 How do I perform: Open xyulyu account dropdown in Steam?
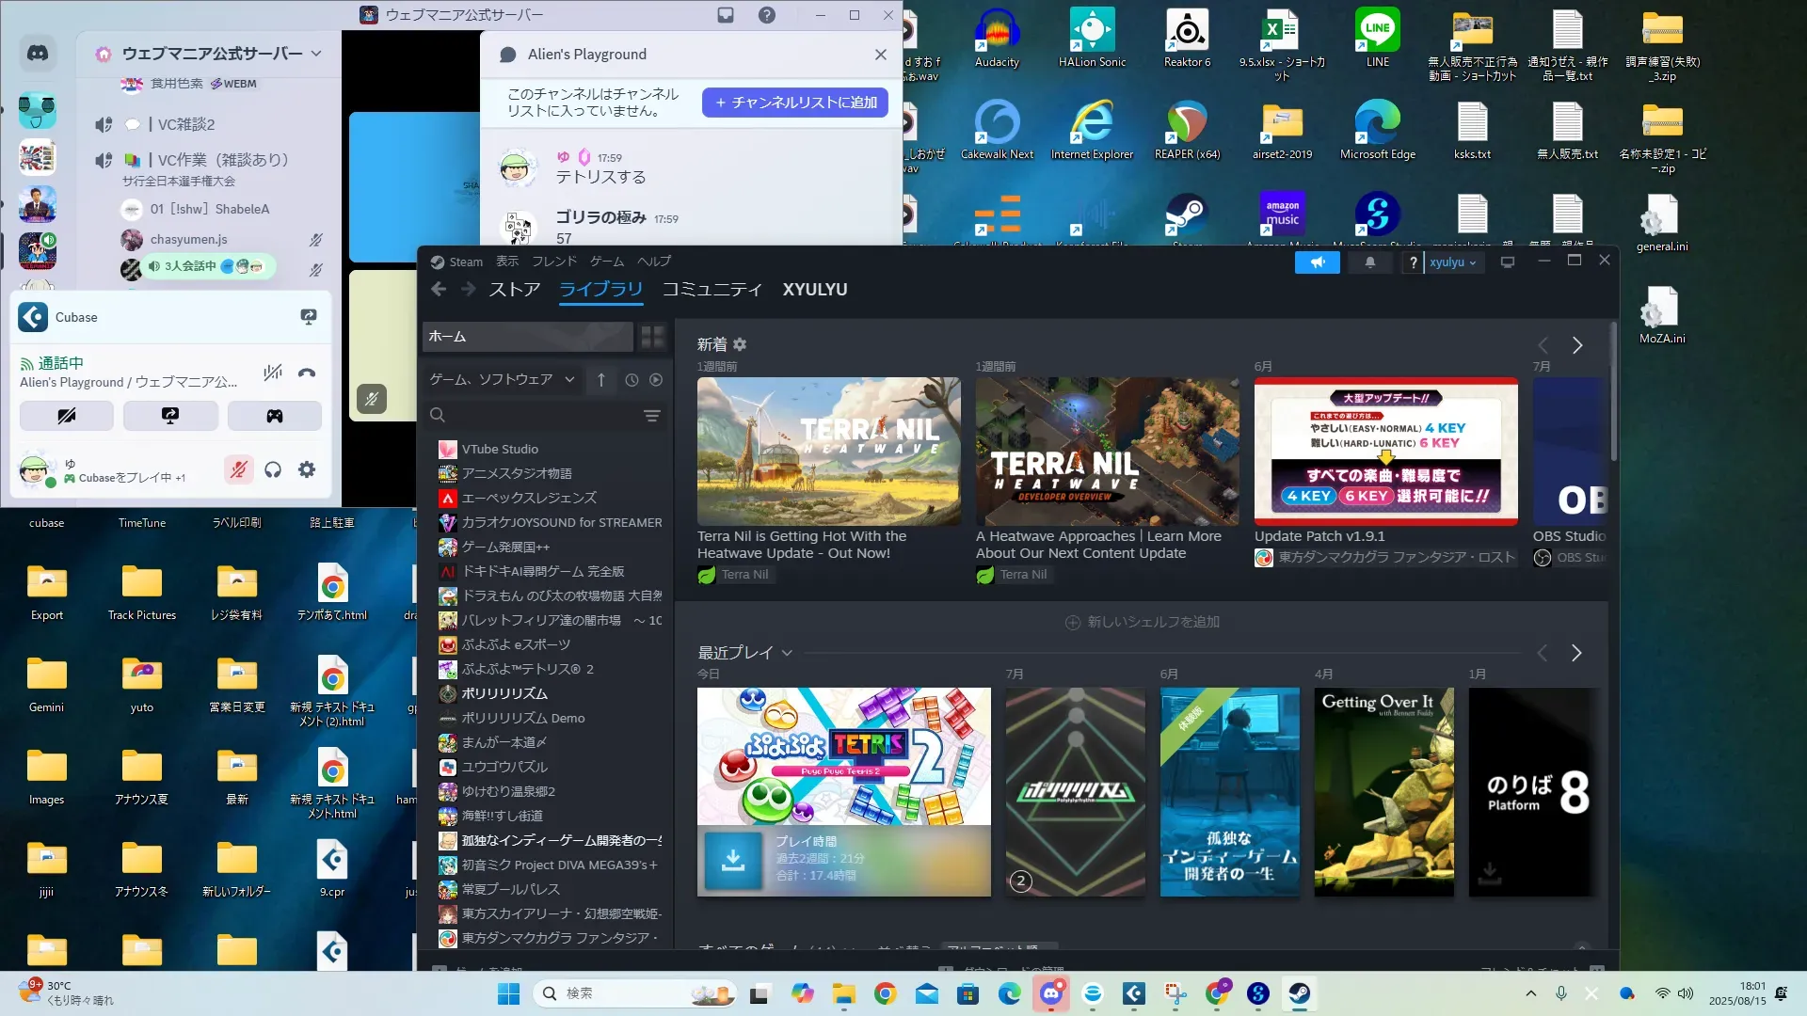[1452, 262]
